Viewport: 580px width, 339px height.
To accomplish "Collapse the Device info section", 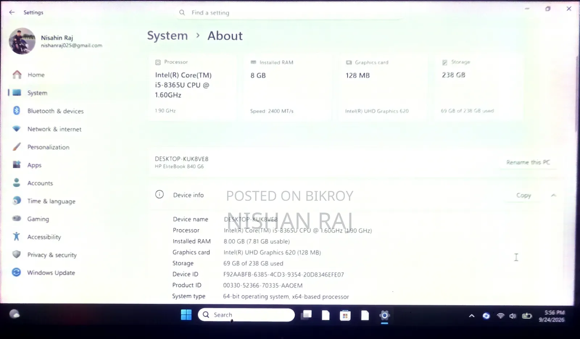I will (554, 196).
